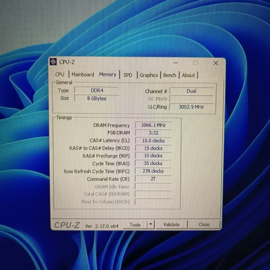The height and width of the screenshot is (270, 270).
Task: Maximize the CPU-Z window
Action: click(x=195, y=63)
